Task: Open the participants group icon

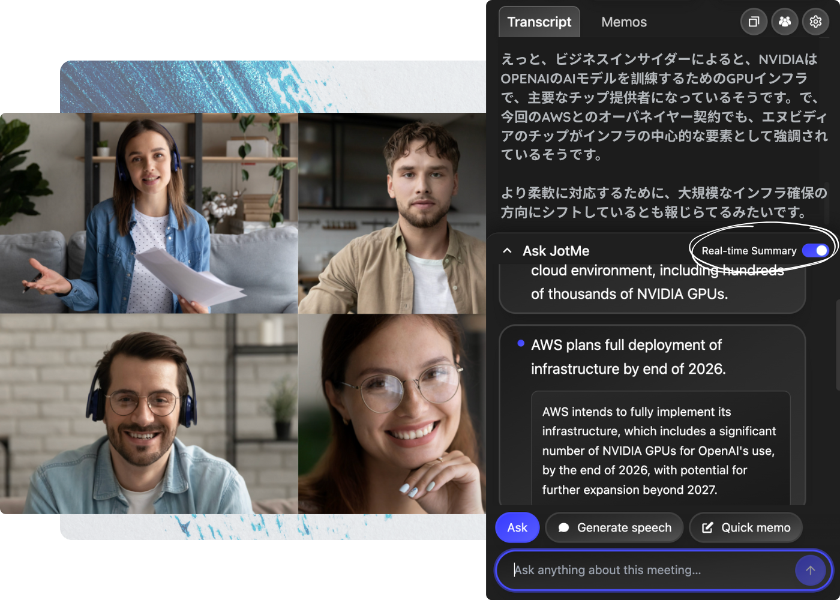Action: [785, 22]
